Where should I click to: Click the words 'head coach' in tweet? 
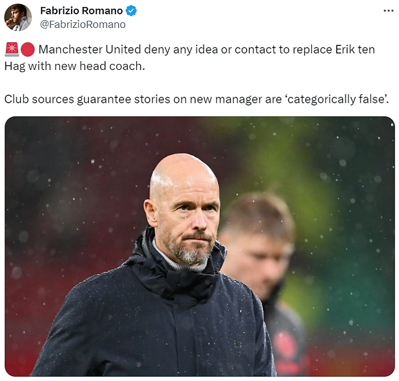tap(112, 66)
